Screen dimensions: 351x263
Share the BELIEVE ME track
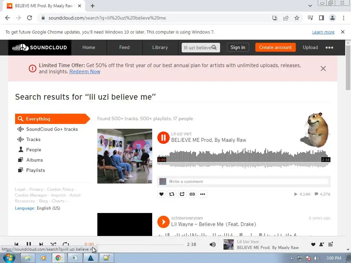182,194
